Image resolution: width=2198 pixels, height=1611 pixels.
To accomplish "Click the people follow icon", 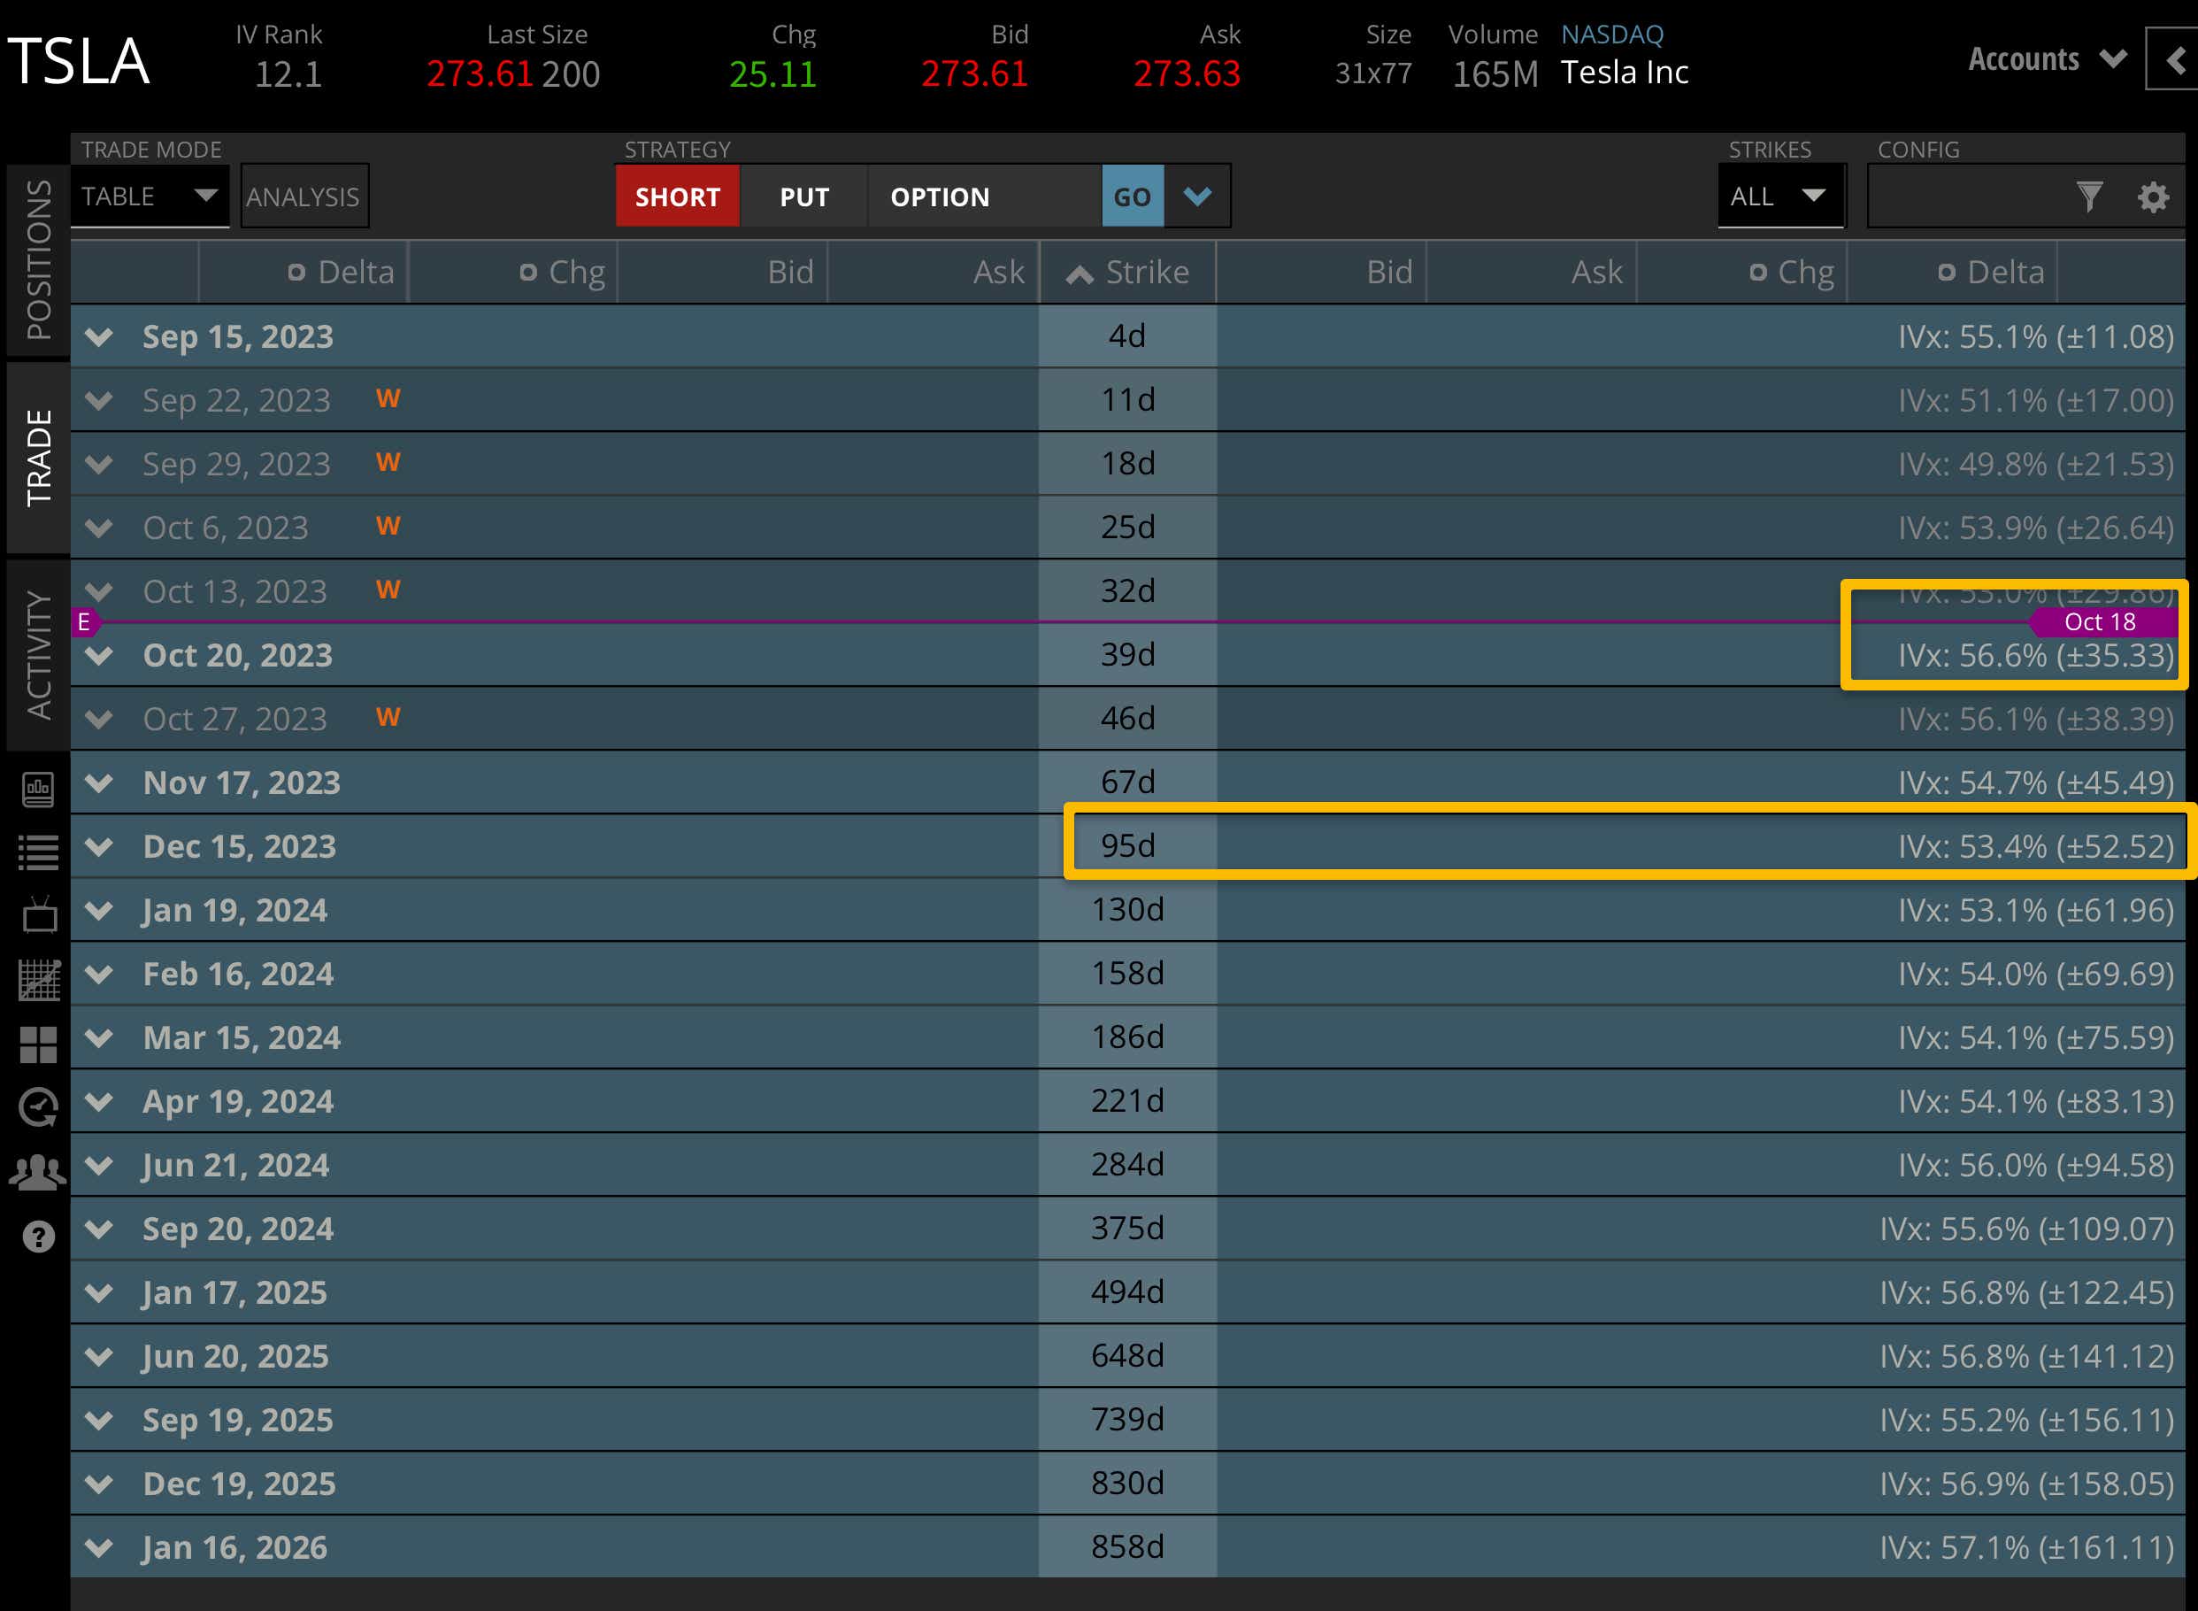I will pyautogui.click(x=39, y=1172).
